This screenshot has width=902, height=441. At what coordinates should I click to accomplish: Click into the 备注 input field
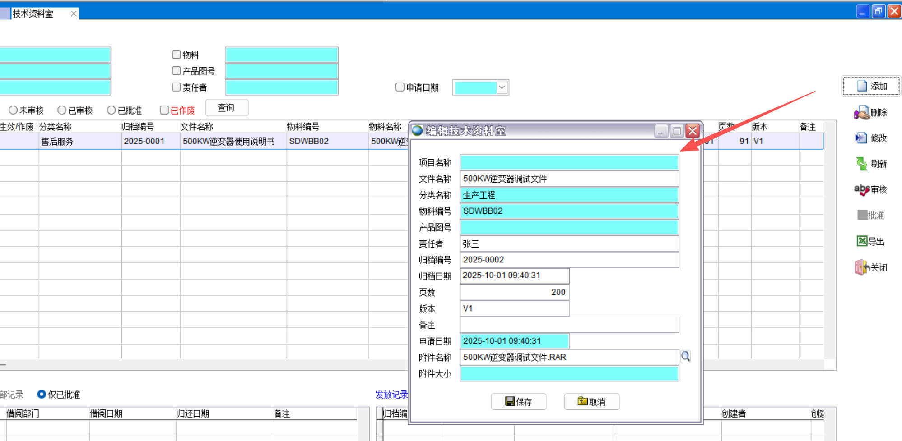click(x=569, y=325)
